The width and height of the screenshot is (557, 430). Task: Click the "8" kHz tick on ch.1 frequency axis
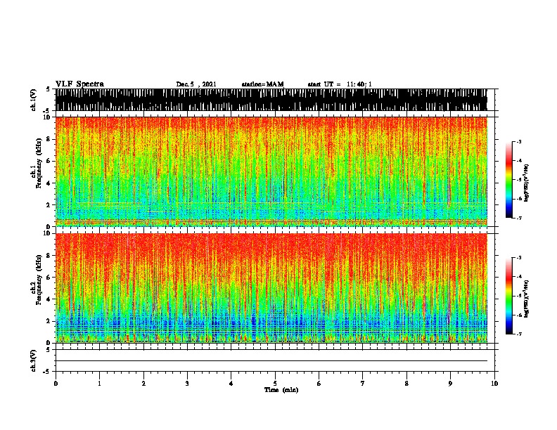[x=50, y=139]
